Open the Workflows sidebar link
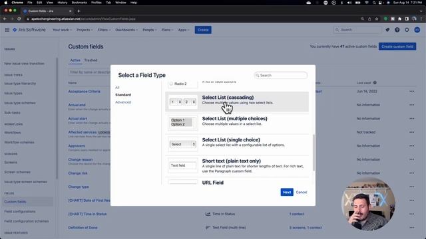The height and width of the screenshot is (239, 426). [x=13, y=133]
